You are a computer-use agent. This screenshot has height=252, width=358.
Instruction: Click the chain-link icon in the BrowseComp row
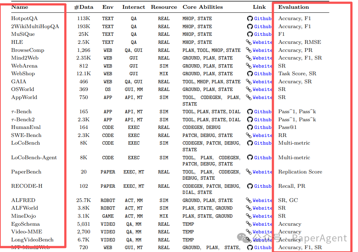[x=249, y=50]
